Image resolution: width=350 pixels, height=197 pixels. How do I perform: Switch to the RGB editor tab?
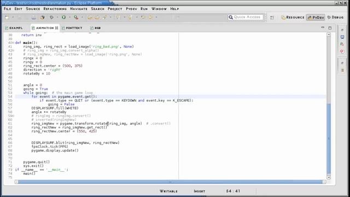(96, 28)
